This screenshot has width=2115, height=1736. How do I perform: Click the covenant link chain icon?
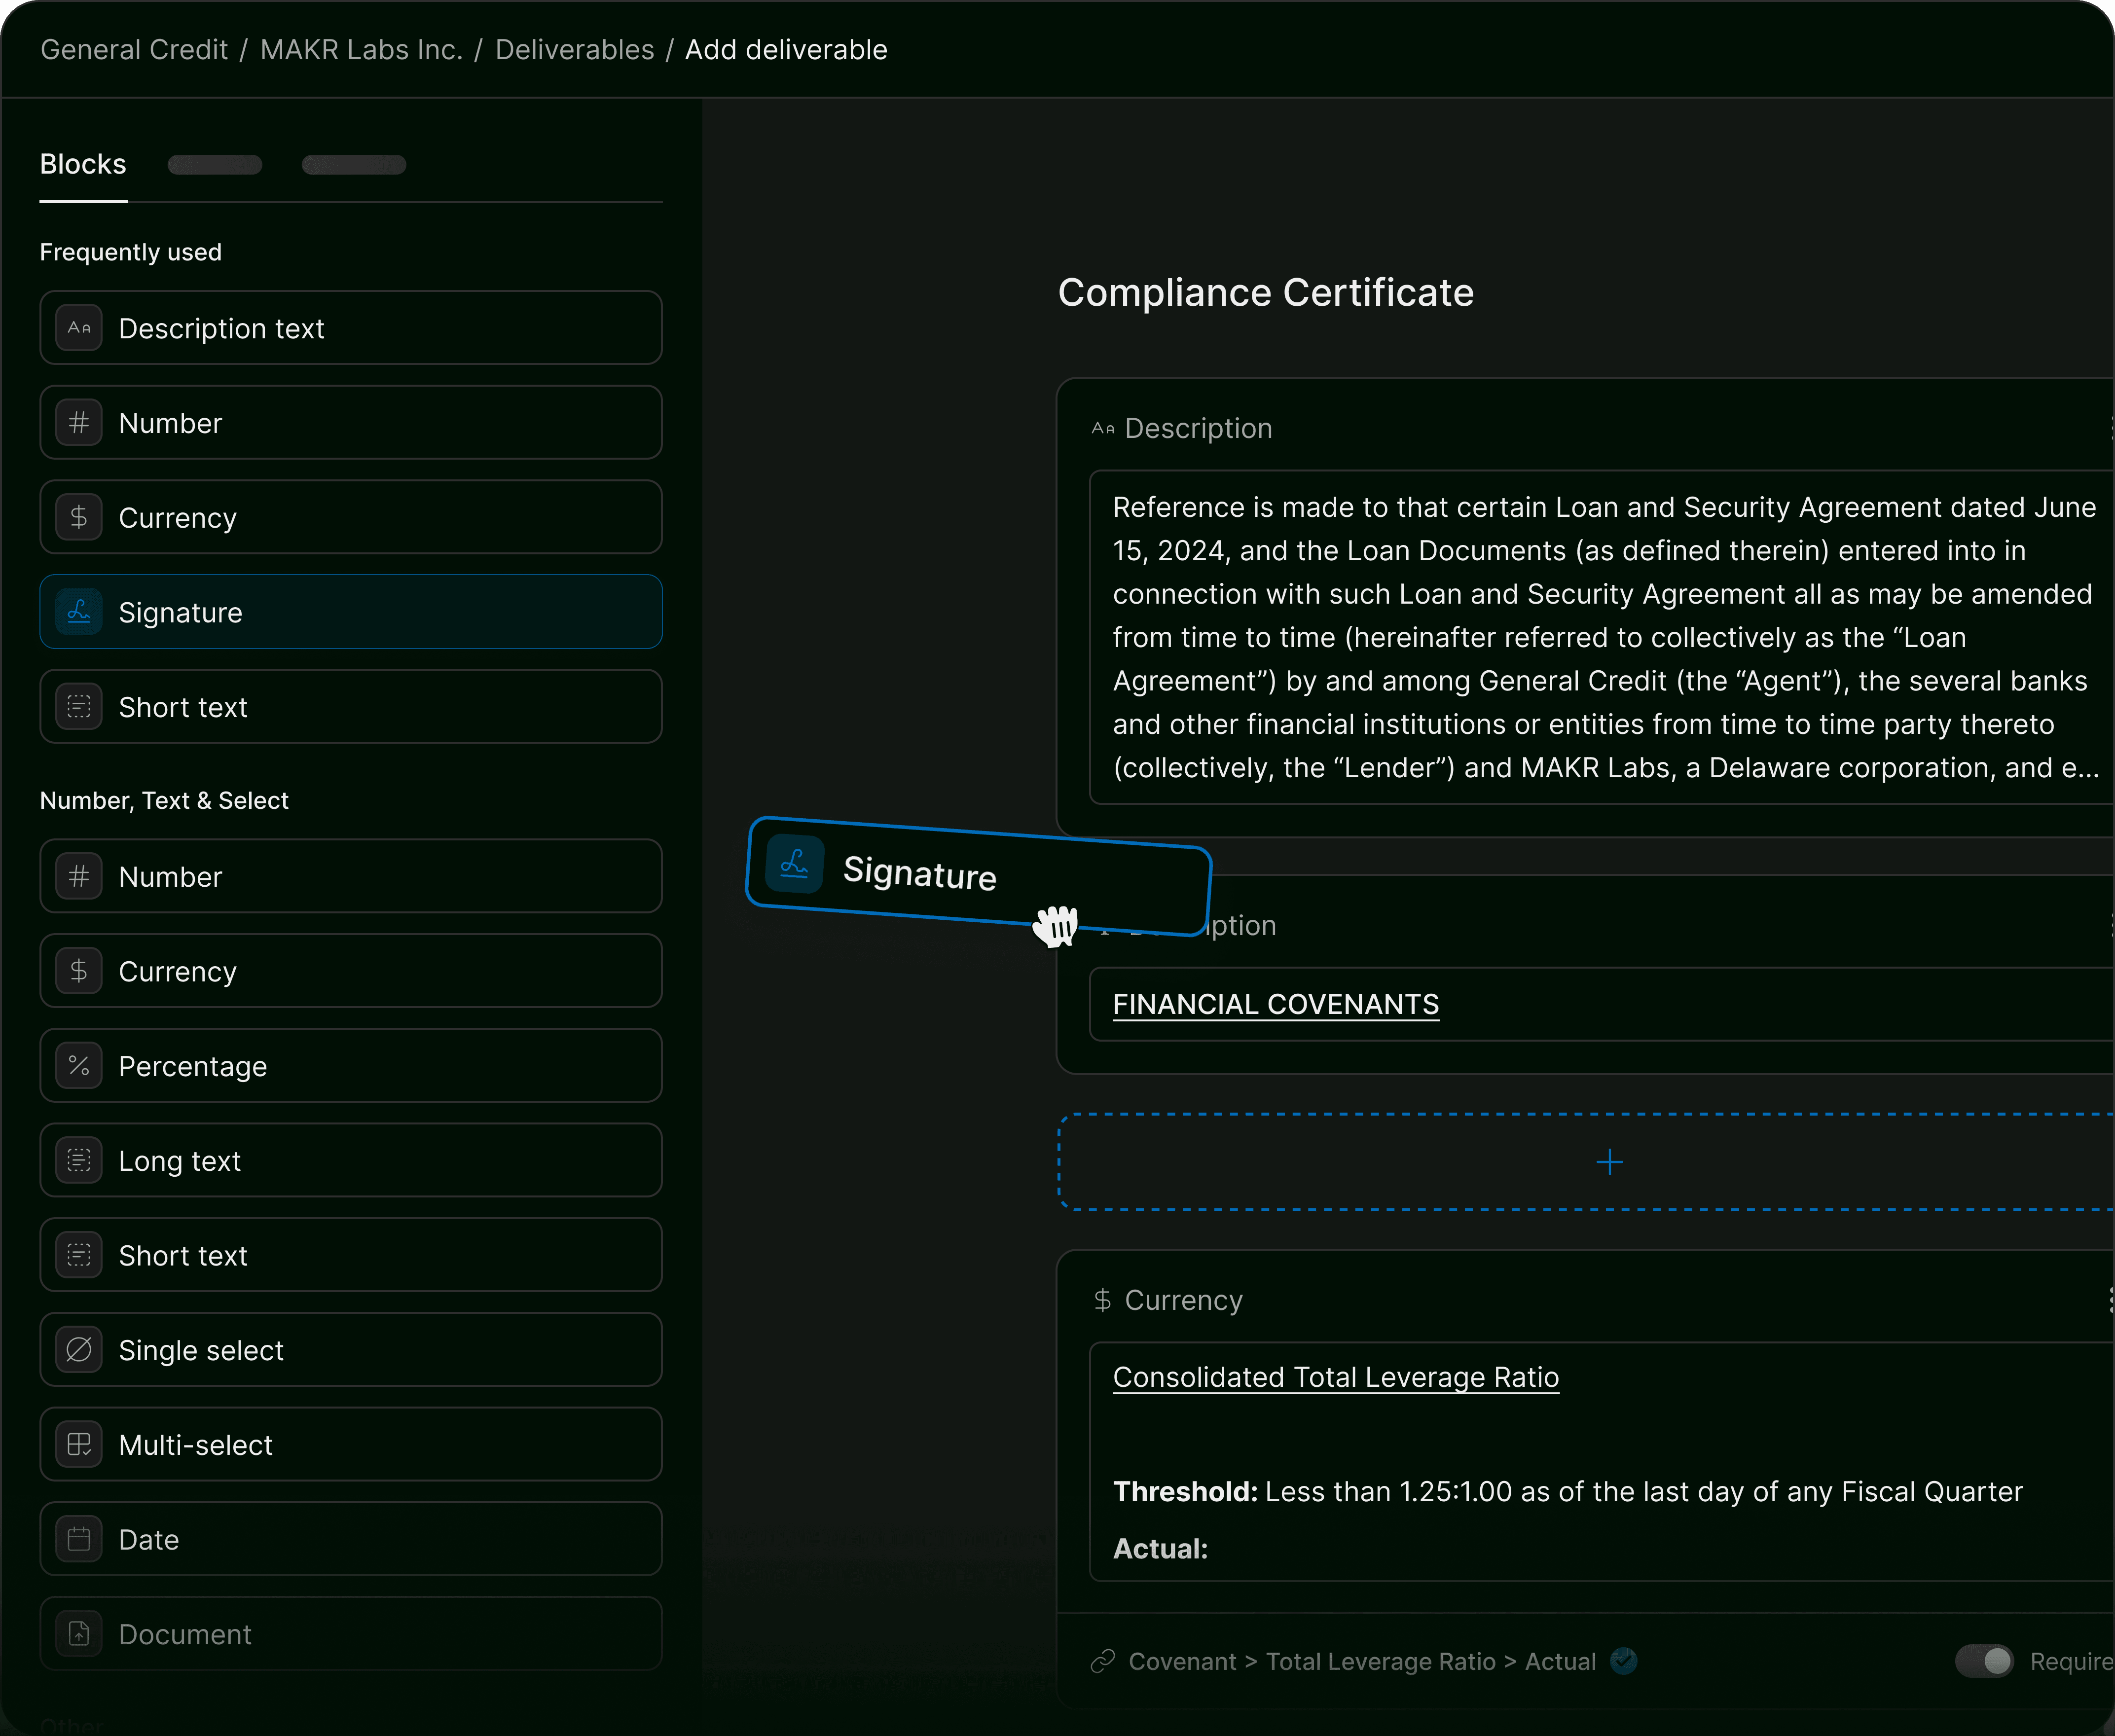[x=1103, y=1662]
